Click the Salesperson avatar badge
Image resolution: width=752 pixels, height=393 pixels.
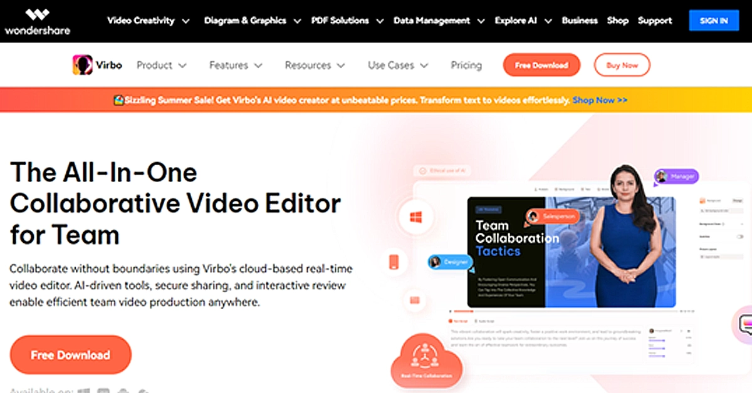click(553, 216)
